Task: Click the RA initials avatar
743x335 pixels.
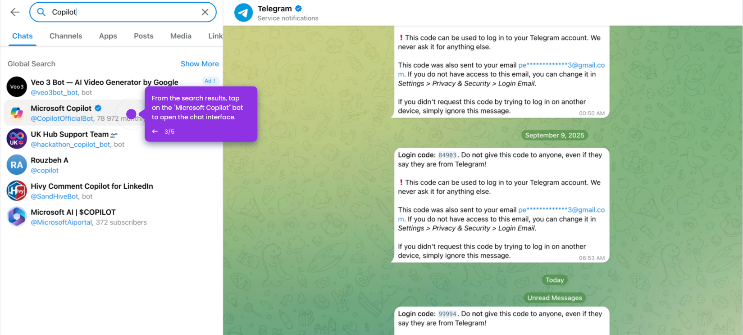Action: [17, 165]
